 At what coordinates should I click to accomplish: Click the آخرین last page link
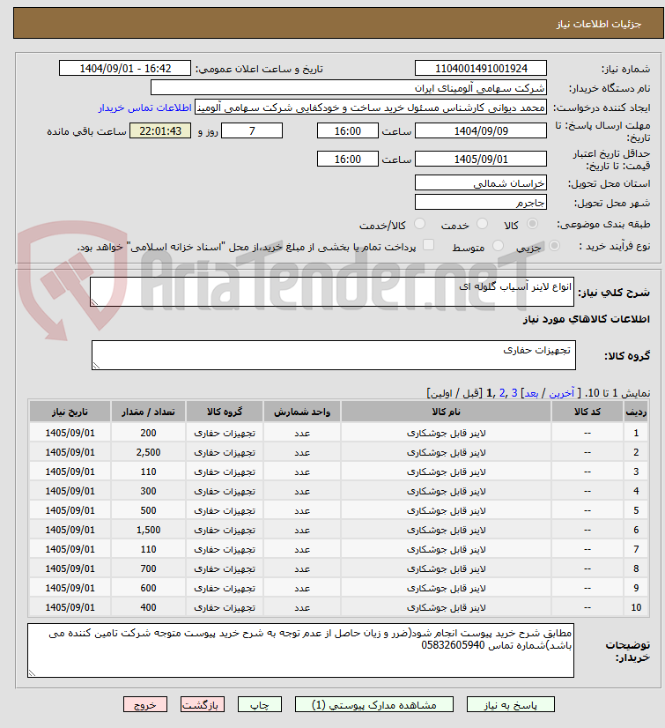(562, 393)
